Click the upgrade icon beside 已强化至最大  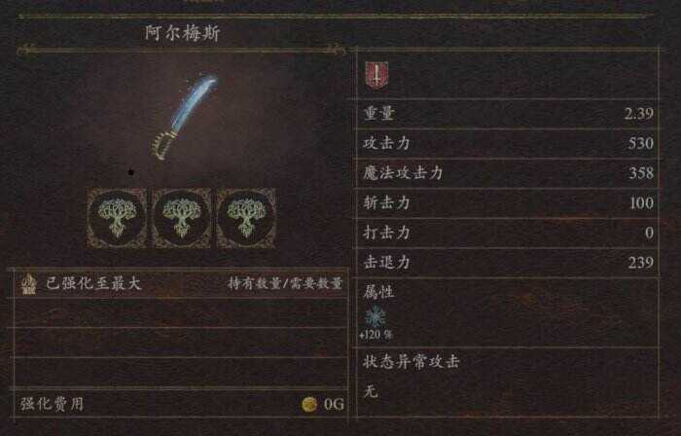pyautogui.click(x=28, y=284)
